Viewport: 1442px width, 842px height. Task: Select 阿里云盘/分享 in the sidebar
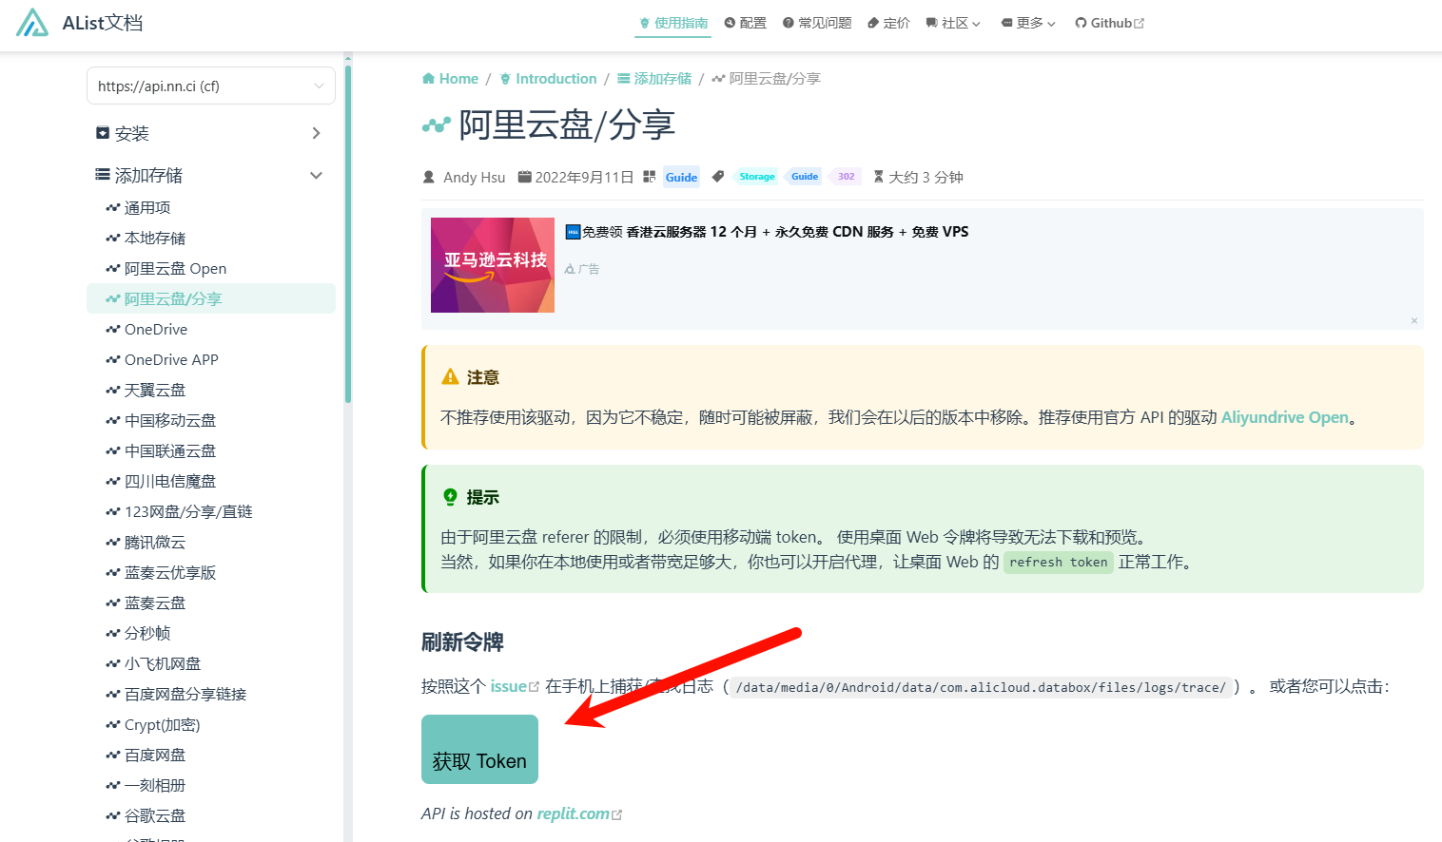click(x=210, y=298)
